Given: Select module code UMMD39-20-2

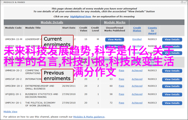Looking at the screenshot, I should 13,71.
